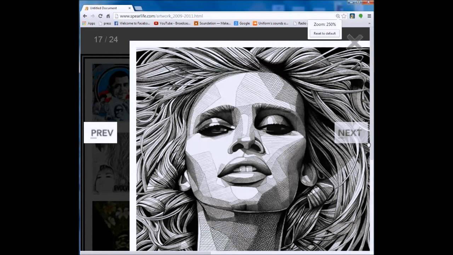Image resolution: width=453 pixels, height=255 pixels.
Task: Click the Zoom: 250% label
Action: (325, 24)
